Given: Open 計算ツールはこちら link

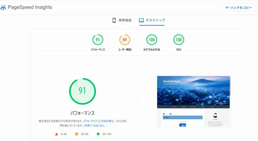Looking at the screenshot, I should pyautogui.click(x=95, y=126).
